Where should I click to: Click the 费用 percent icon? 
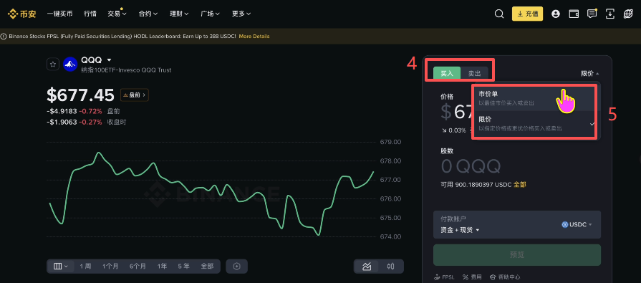coord(466,277)
